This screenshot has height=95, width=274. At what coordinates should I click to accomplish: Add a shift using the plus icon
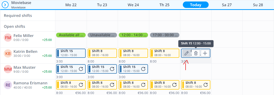coord(205,53)
